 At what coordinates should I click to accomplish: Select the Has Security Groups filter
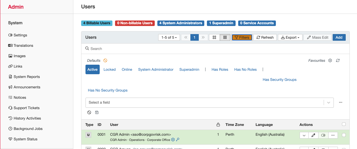coord(280,80)
